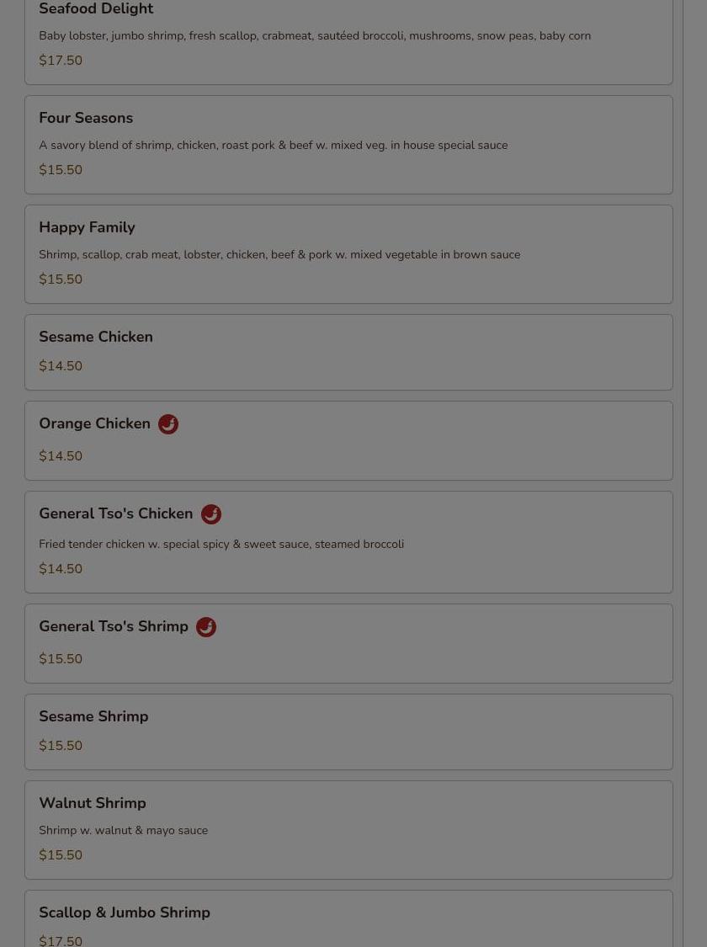The image size is (707, 947).
Task: Select the Orange Chicken title
Action: (94, 424)
